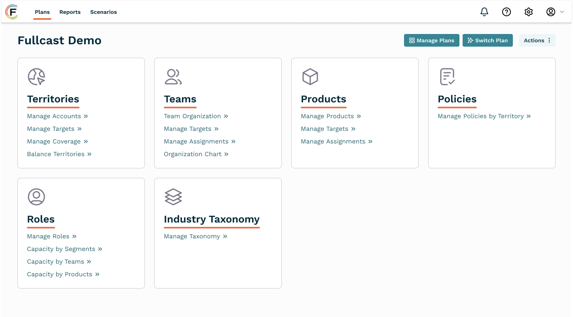Click the Teams card heading

[180, 99]
